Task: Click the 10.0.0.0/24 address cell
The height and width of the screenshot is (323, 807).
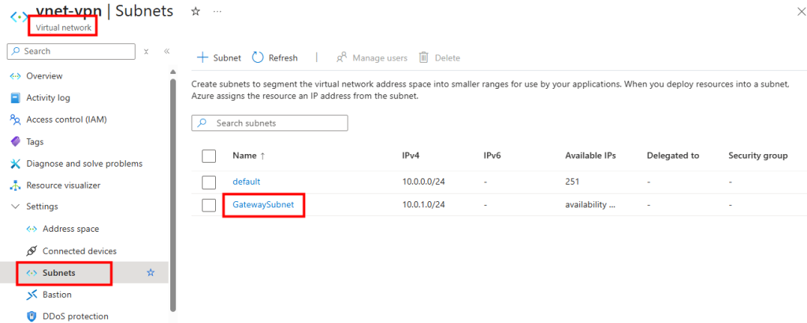Action: point(423,182)
